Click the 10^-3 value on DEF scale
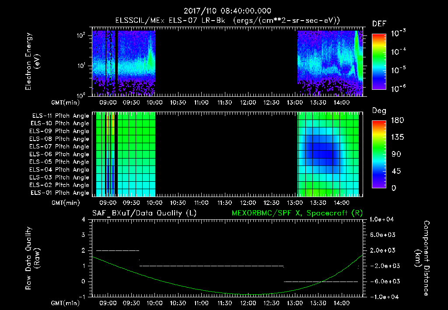 [x=398, y=33]
